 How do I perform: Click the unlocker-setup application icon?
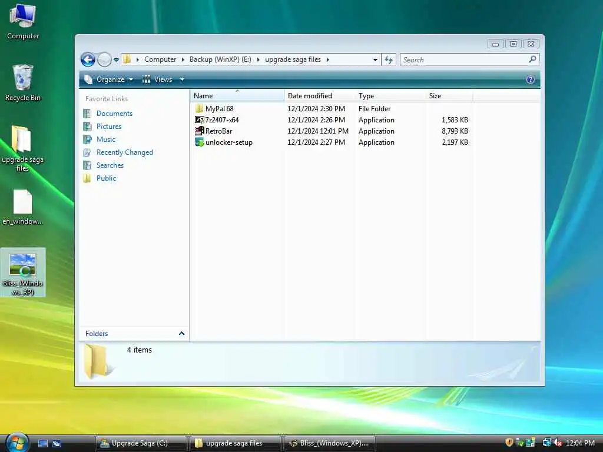[199, 142]
